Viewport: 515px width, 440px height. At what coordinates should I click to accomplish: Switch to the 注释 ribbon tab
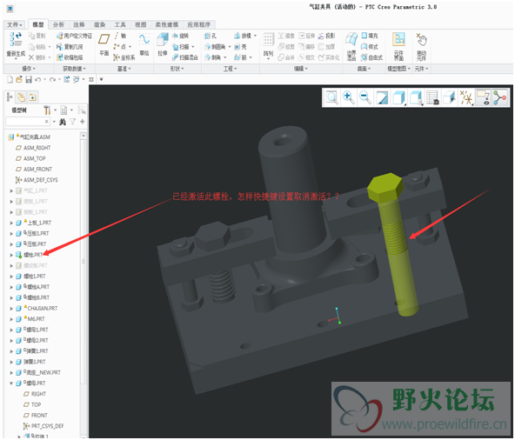(79, 24)
